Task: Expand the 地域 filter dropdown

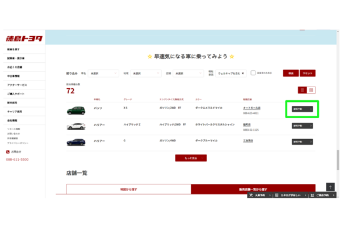Action: coord(146,74)
